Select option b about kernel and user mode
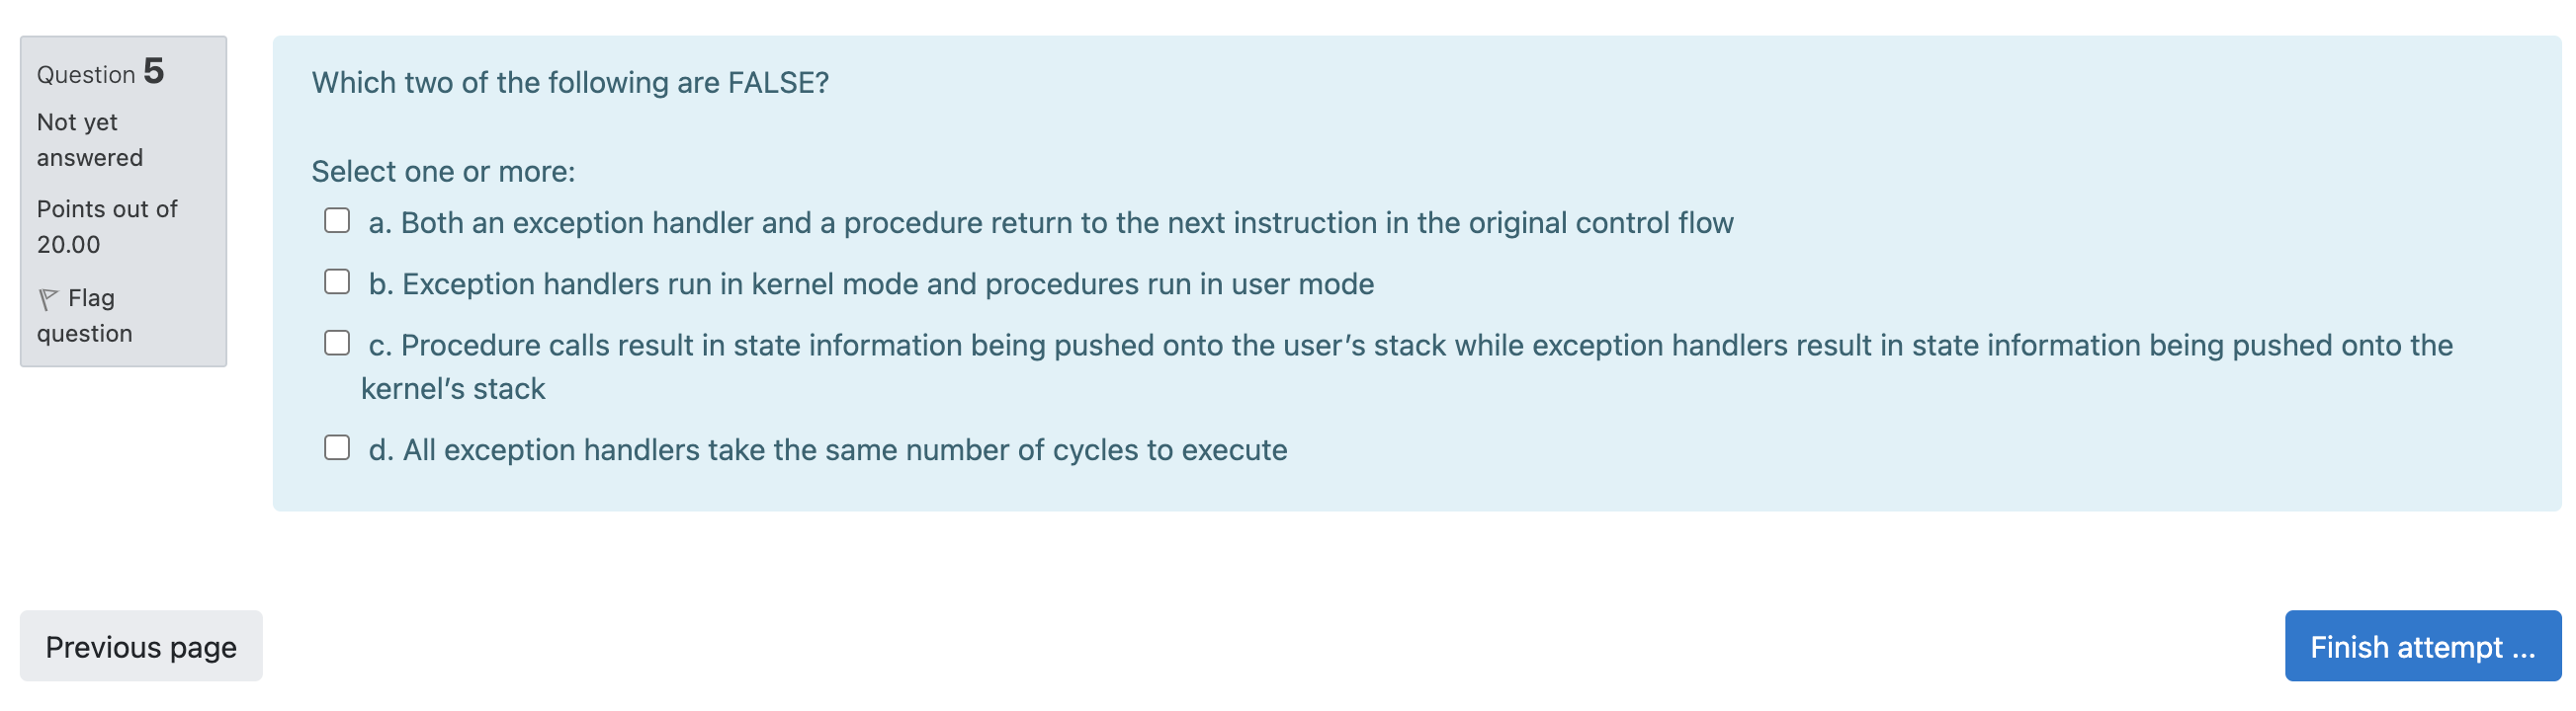This screenshot has width=2576, height=711. point(871,282)
